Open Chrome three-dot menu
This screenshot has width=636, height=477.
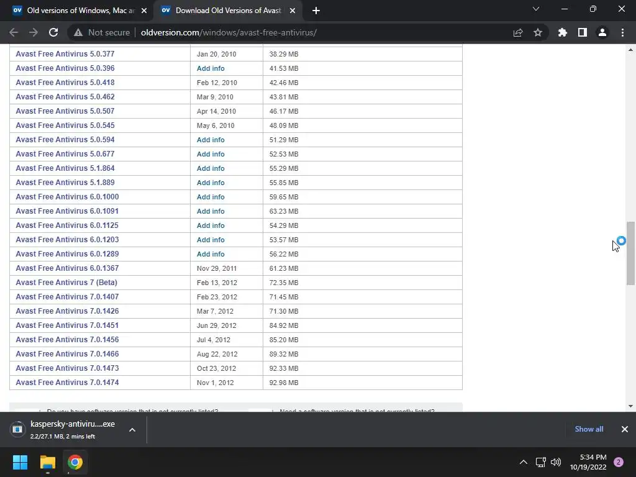(622, 32)
